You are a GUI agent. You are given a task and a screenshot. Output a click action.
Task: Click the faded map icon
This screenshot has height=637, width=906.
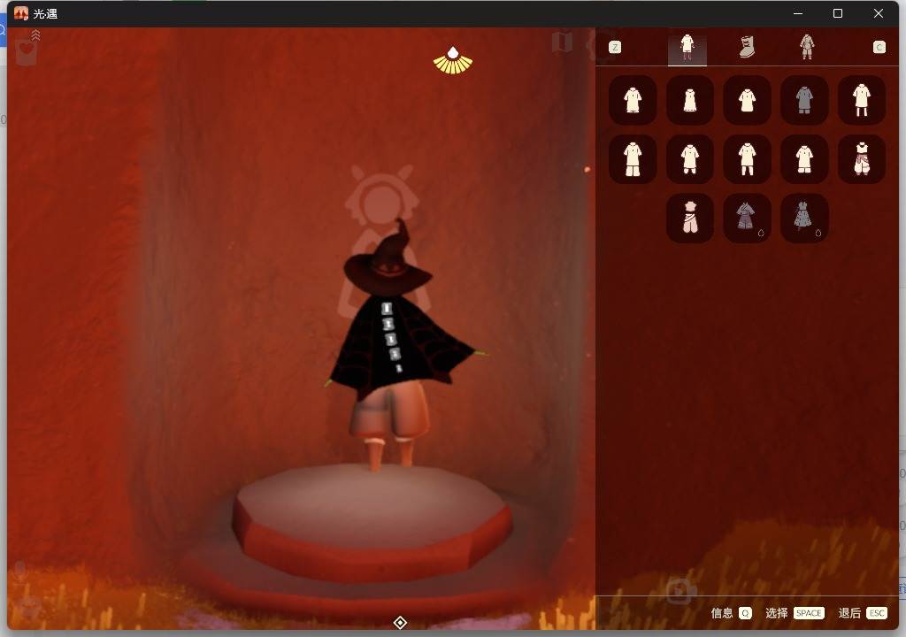pyautogui.click(x=562, y=42)
